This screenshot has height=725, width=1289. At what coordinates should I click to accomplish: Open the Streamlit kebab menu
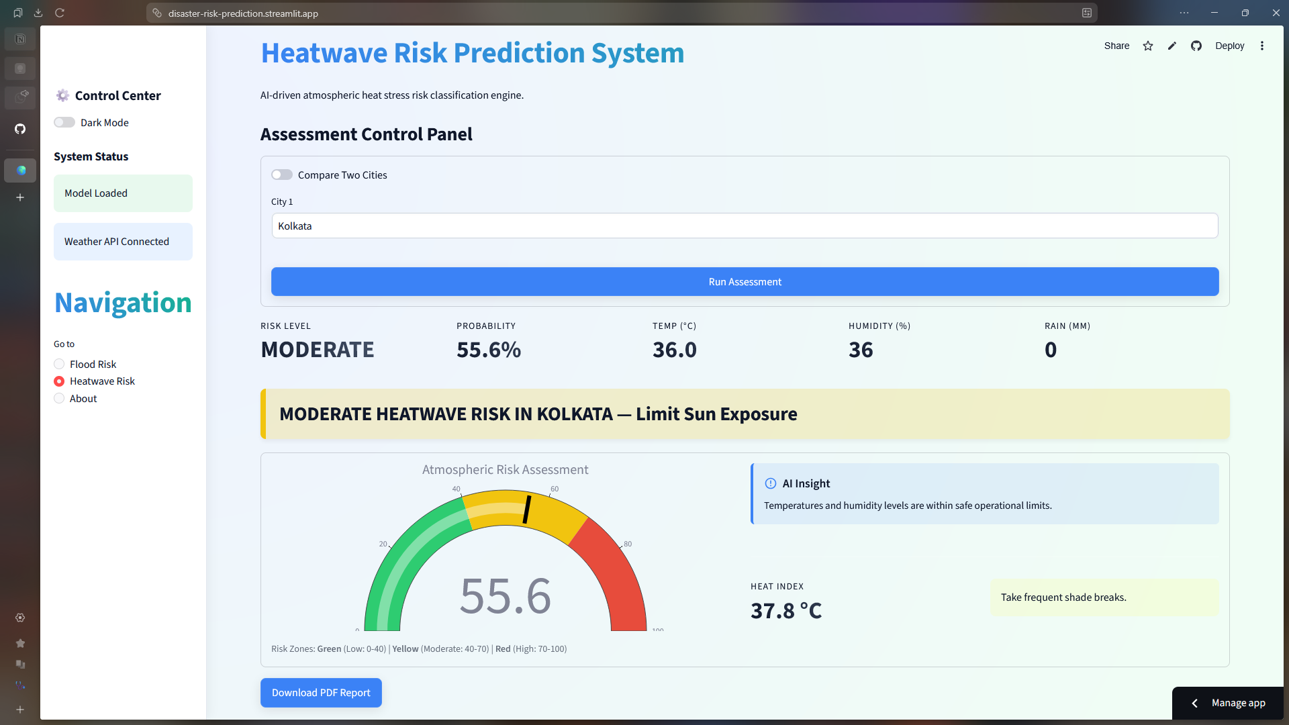[x=1262, y=46]
